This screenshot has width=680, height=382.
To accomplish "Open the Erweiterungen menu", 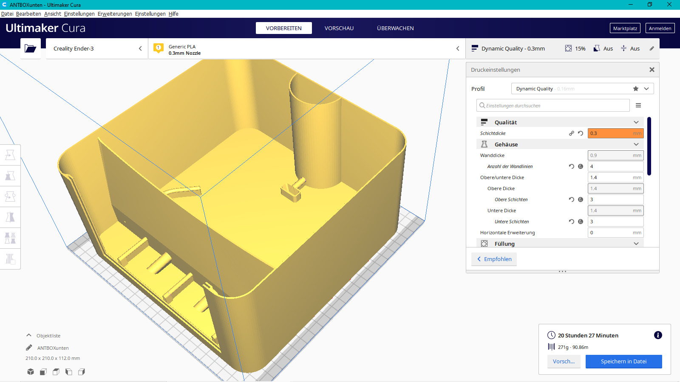I will [x=115, y=14].
